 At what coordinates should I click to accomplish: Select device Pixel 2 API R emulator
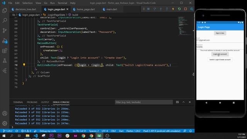click(x=162, y=131)
